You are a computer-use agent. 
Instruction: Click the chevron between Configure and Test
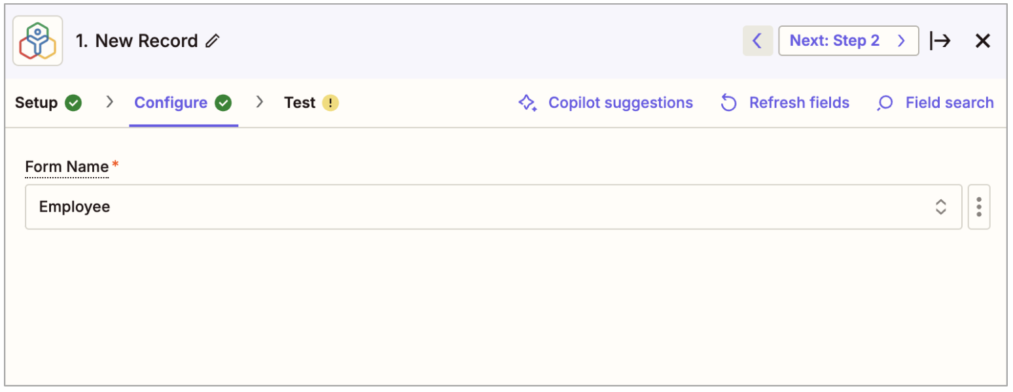[x=260, y=103]
